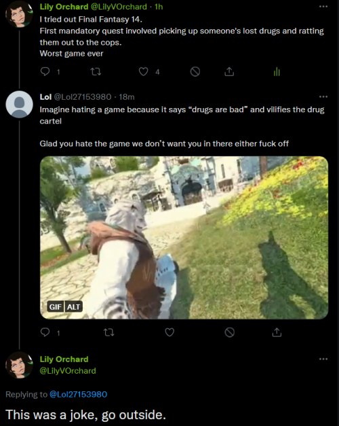The height and width of the screenshot is (426, 339).
Task: Share Lol's tweet via share icon
Action: pyautogui.click(x=277, y=332)
